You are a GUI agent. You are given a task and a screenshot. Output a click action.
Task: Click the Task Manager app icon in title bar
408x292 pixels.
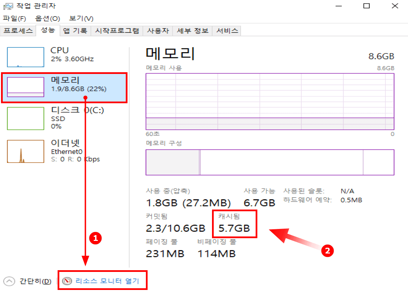click(8, 6)
